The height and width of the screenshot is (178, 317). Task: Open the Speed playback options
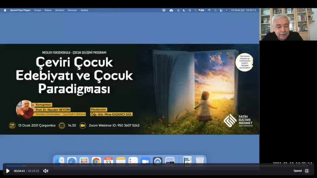pyautogui.click(x=297, y=171)
